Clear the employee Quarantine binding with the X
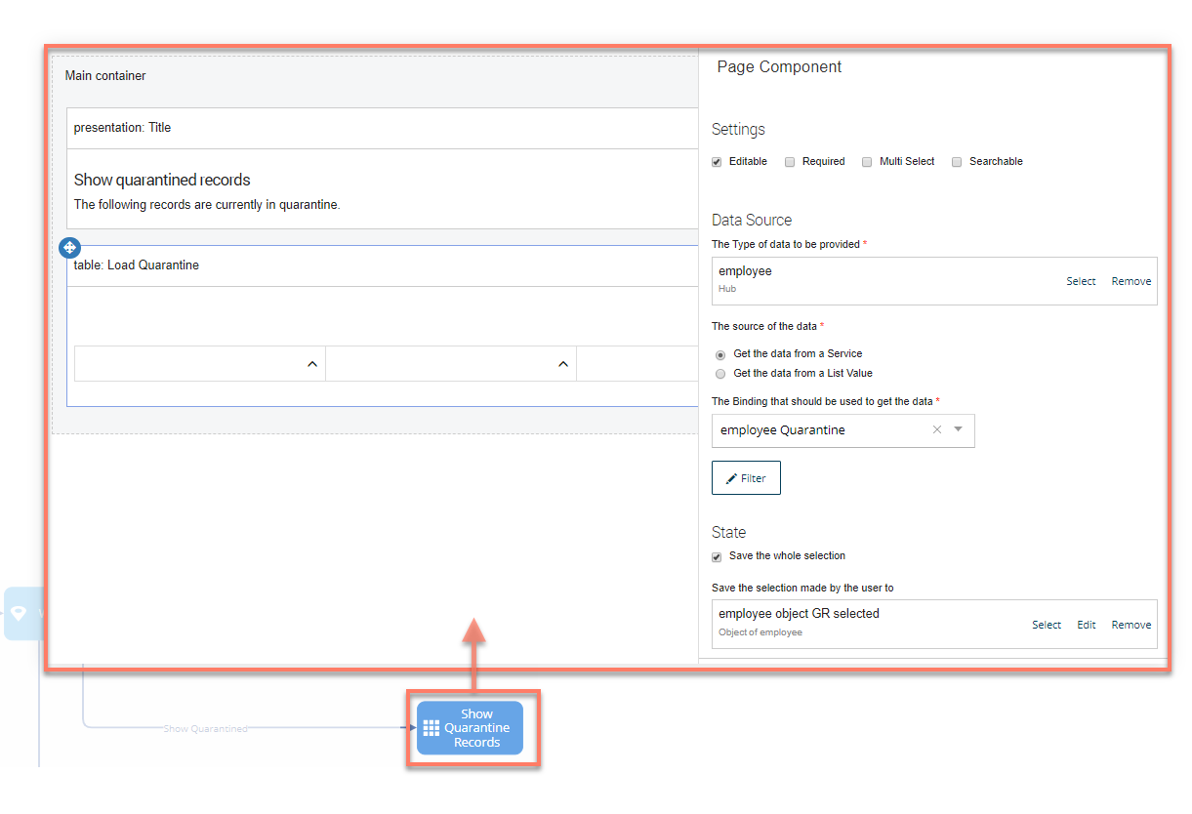The image size is (1192, 814). 937,429
